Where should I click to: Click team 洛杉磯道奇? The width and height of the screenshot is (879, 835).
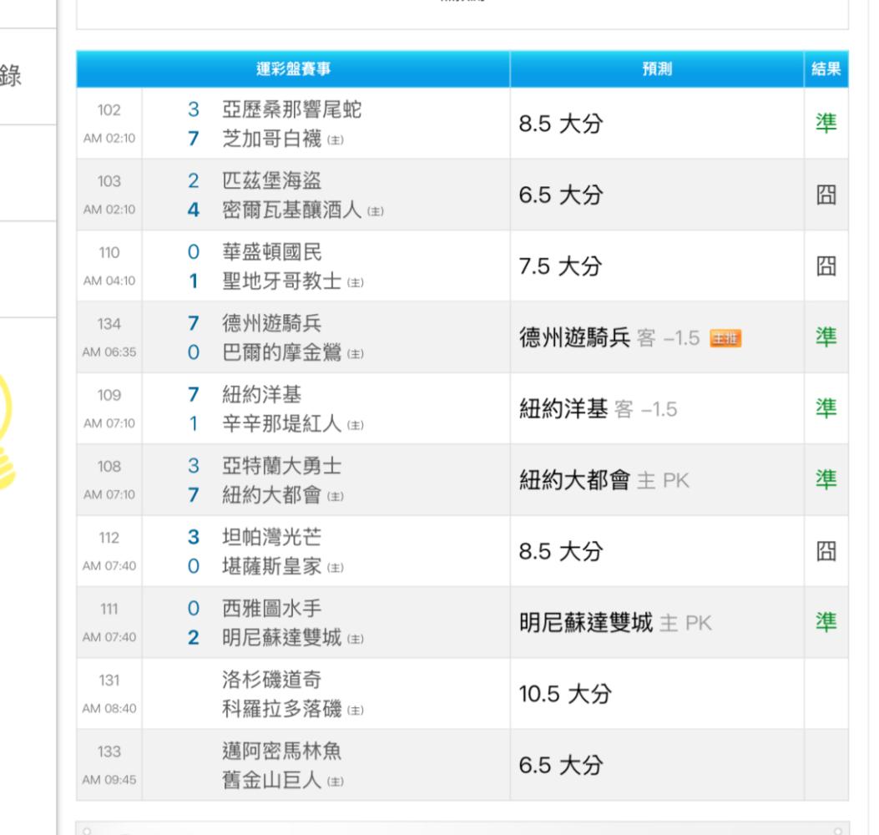pyautogui.click(x=272, y=679)
